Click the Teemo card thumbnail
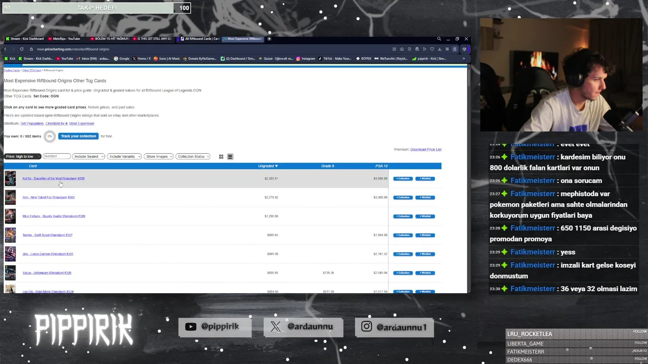Screen dimensions: 648x364 (x=10, y=235)
